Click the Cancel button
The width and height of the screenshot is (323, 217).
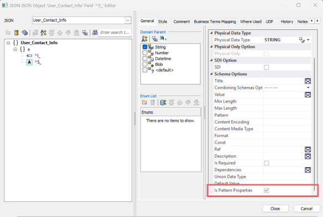306,209
